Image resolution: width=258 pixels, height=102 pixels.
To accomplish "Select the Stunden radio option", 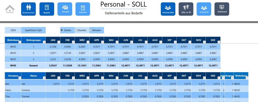I will pyautogui.click(x=77, y=30).
